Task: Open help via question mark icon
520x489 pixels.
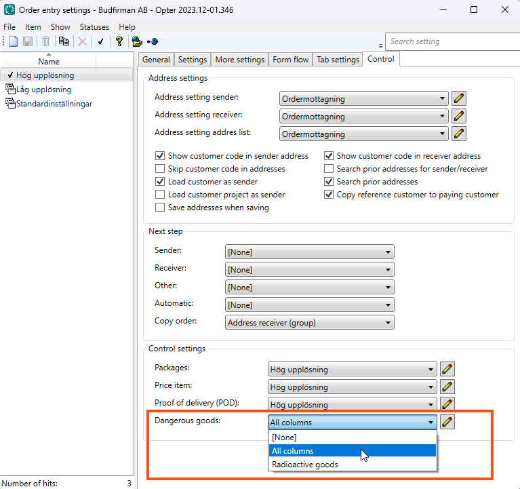Action: [119, 41]
